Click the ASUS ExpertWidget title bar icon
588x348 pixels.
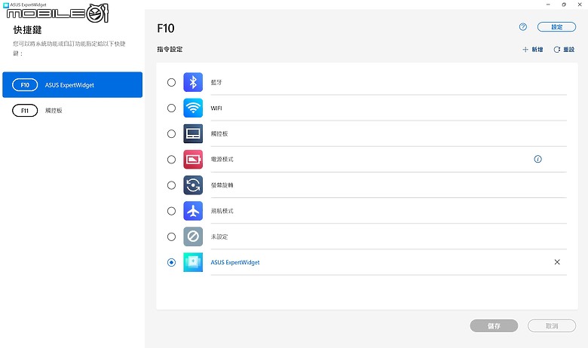5,5
